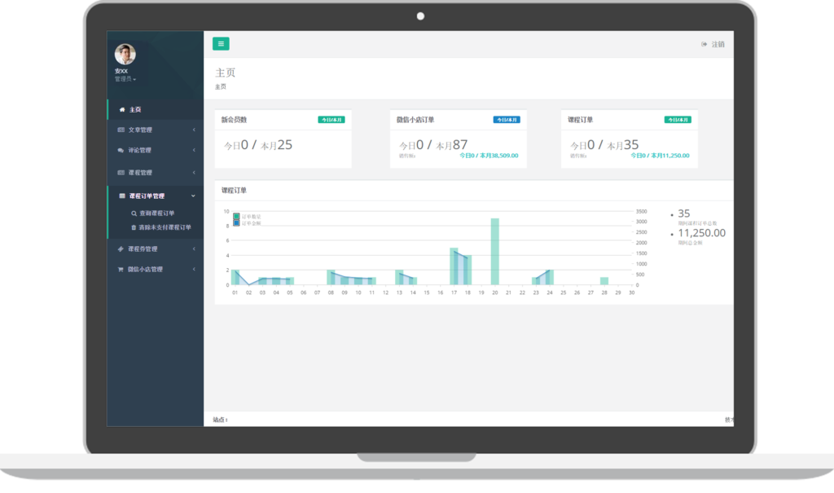Toggle the sidebar with the green hamburger button
The width and height of the screenshot is (834, 493).
tap(221, 44)
